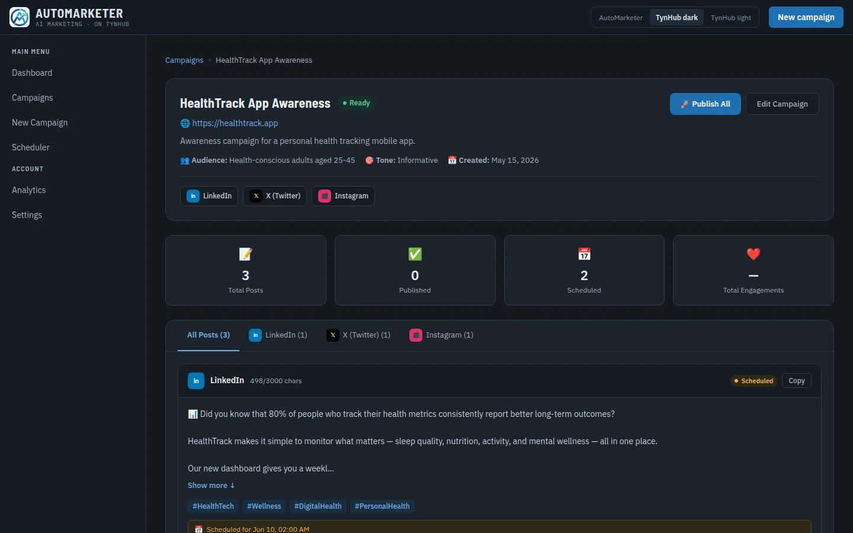The width and height of the screenshot is (853, 533).
Task: Open Analytics in the account section
Action: point(73,190)
